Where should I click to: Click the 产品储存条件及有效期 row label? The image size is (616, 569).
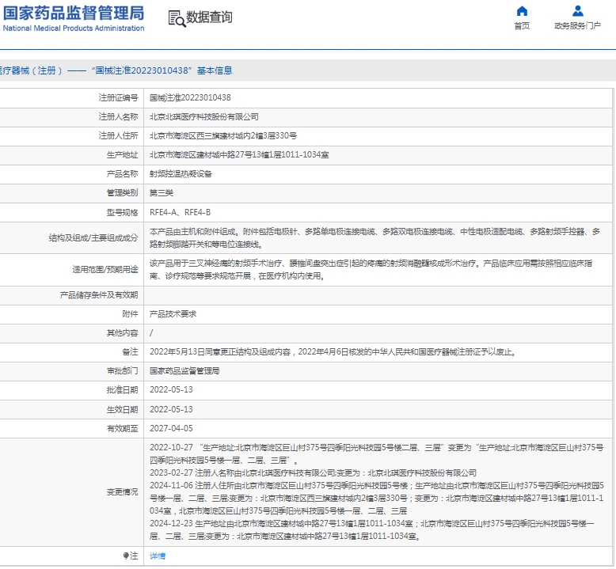99,295
